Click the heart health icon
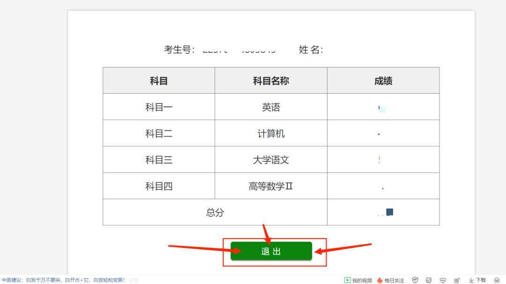 (x=443, y=280)
